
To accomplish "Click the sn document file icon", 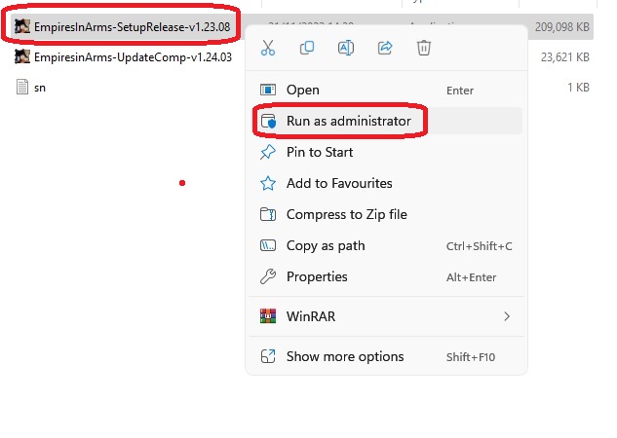I will point(22,88).
